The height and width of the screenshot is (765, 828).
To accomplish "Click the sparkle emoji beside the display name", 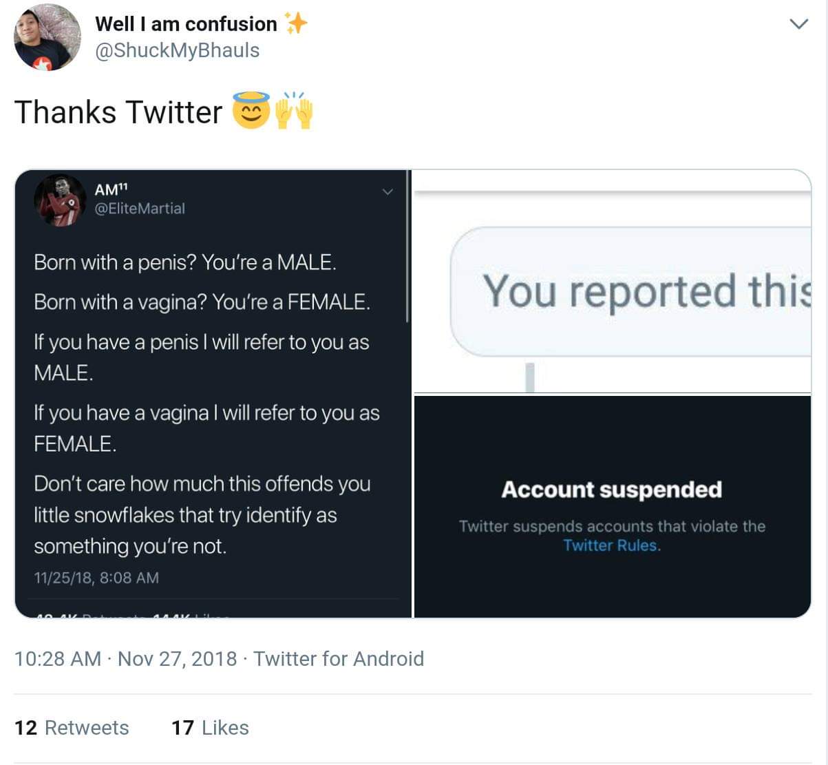I will [x=296, y=23].
